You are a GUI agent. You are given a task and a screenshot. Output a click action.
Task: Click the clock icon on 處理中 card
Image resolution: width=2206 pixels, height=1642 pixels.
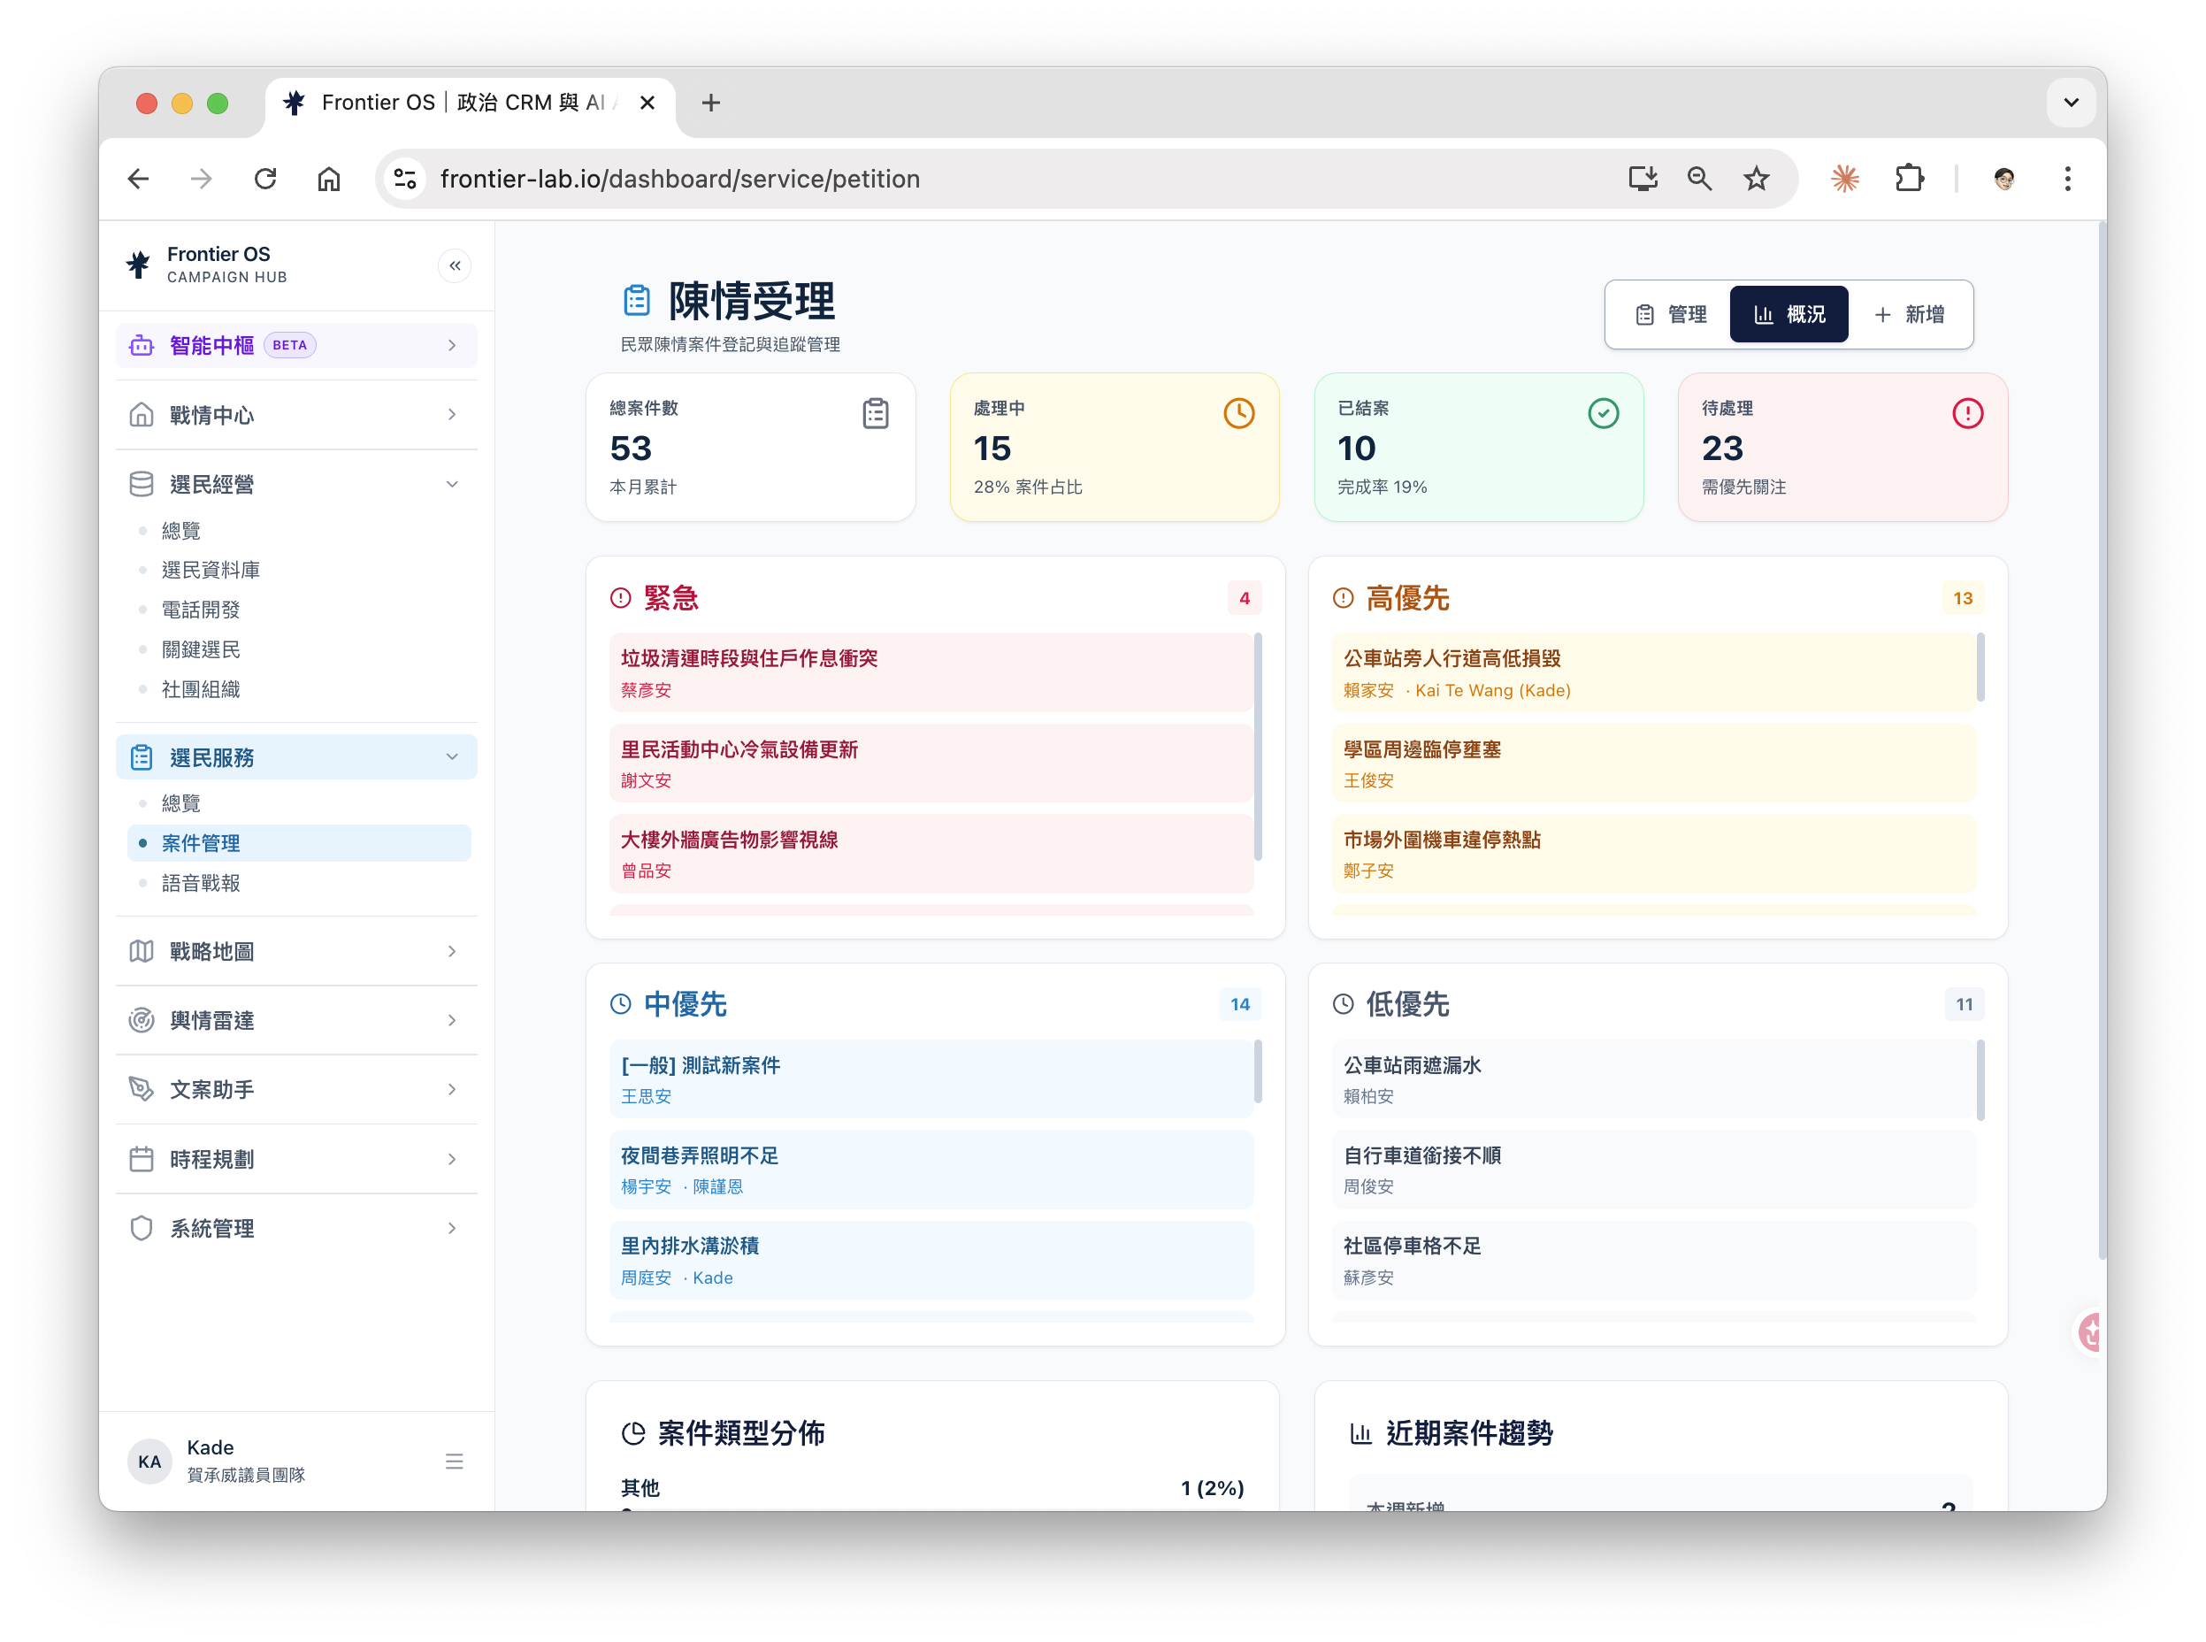point(1238,413)
